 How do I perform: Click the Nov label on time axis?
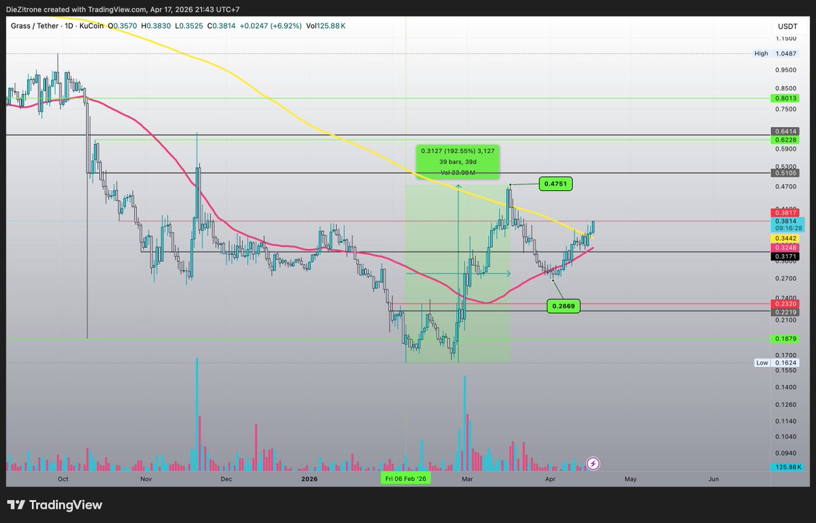(146, 479)
